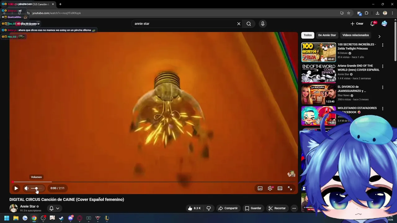Click the Guardar button
The height and width of the screenshot is (223, 397).
click(253, 208)
